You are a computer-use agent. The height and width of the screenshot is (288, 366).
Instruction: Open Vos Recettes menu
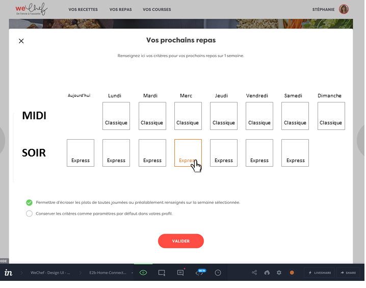click(x=83, y=10)
